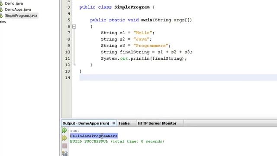
Task: Click the main method name
Action: click(x=147, y=20)
